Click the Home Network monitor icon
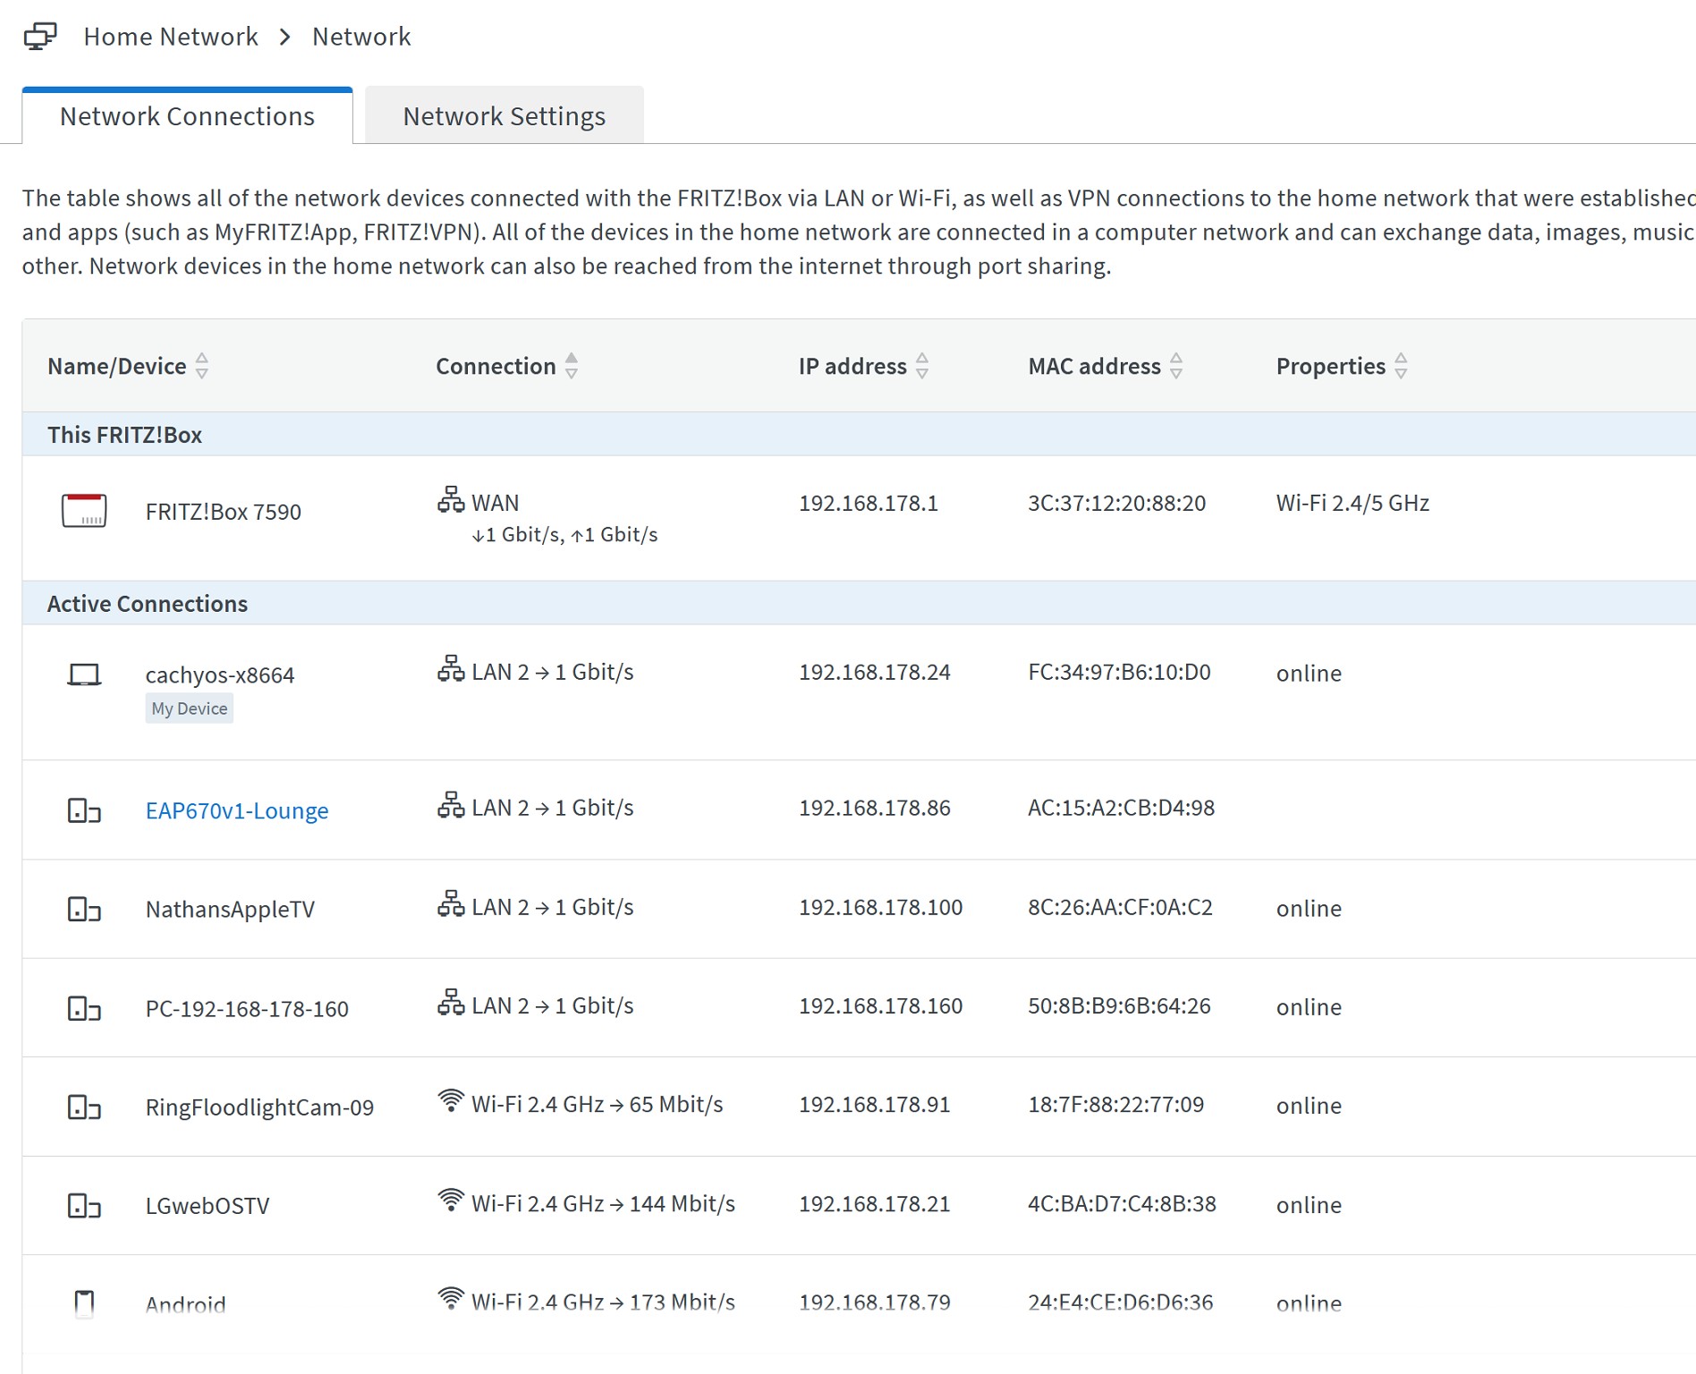The width and height of the screenshot is (1696, 1374). [40, 37]
